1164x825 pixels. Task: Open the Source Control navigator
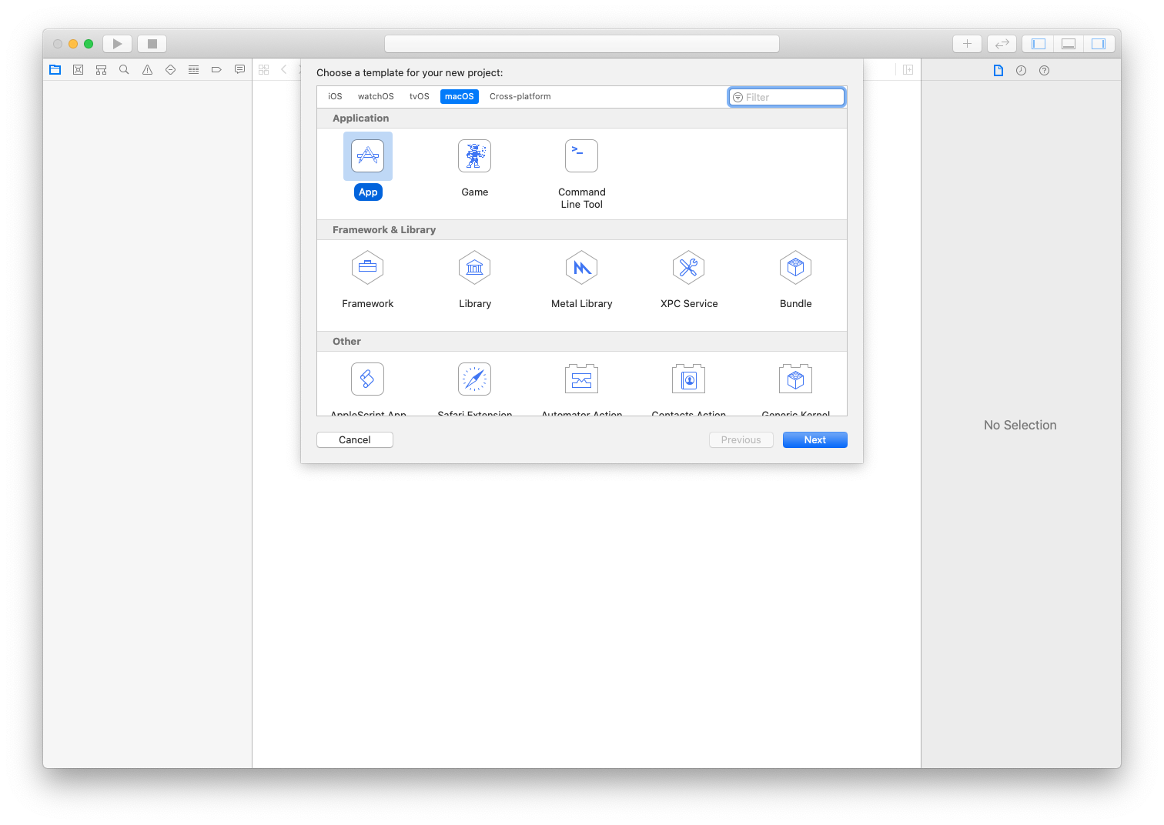[x=78, y=70]
